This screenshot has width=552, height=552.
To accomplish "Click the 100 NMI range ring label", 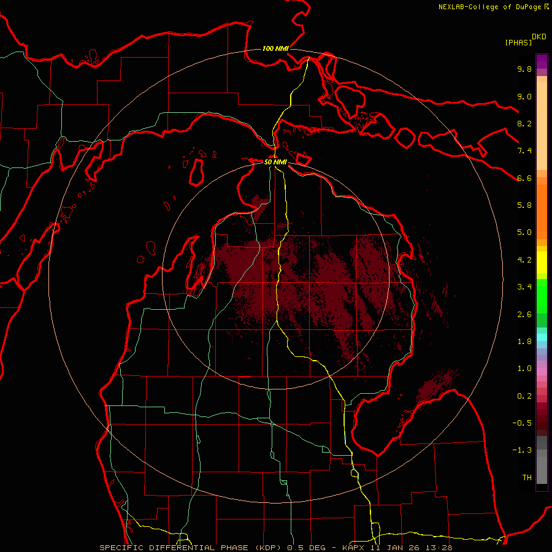I will tap(275, 48).
